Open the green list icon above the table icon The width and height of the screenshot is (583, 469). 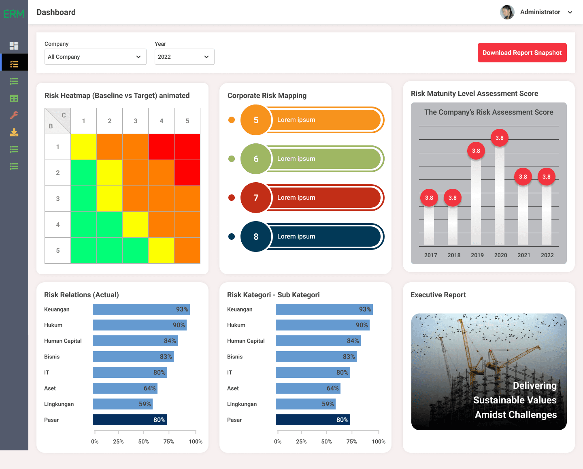click(x=14, y=81)
